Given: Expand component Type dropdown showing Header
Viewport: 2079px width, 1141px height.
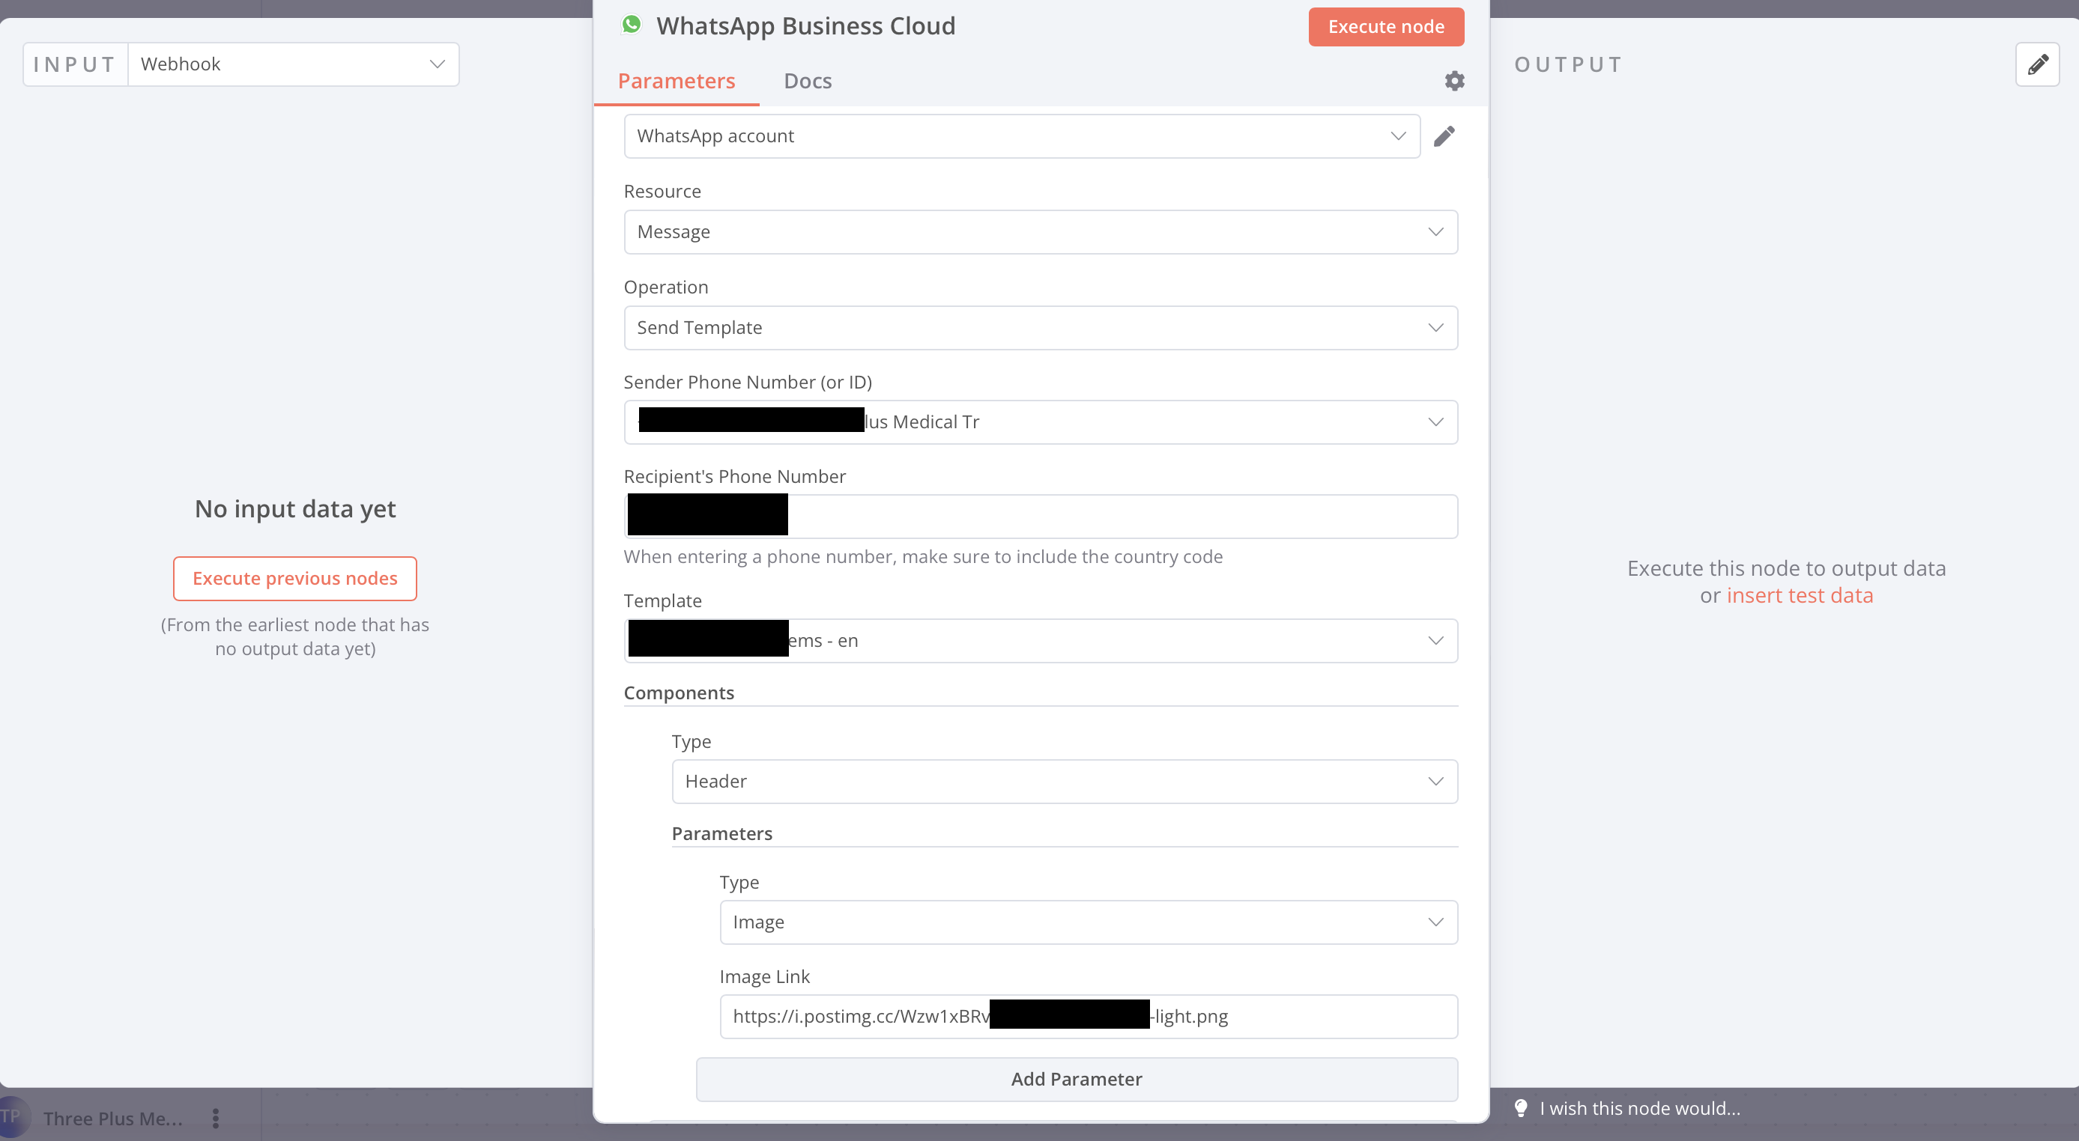Looking at the screenshot, I should pos(1065,782).
